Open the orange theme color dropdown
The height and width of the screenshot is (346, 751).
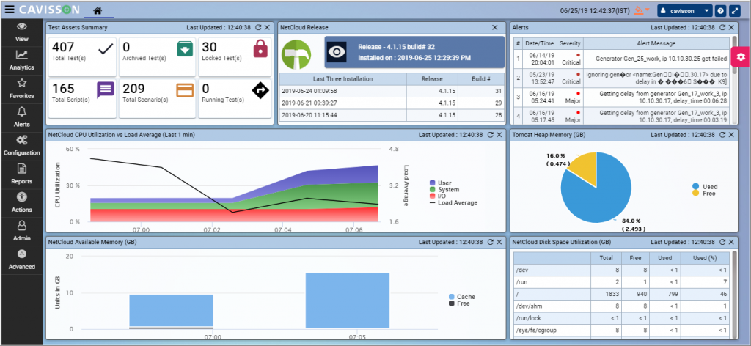coord(642,10)
